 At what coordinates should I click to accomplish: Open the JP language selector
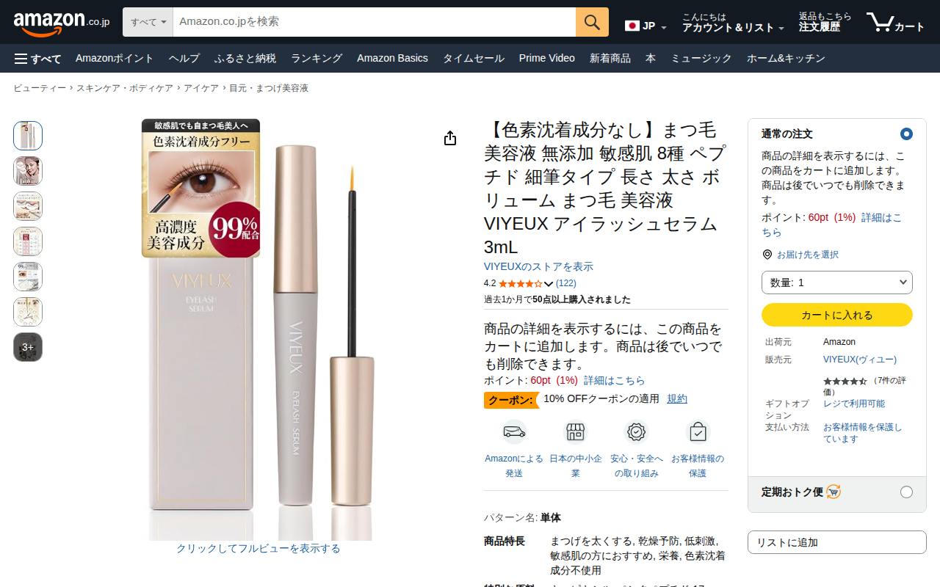646,26
